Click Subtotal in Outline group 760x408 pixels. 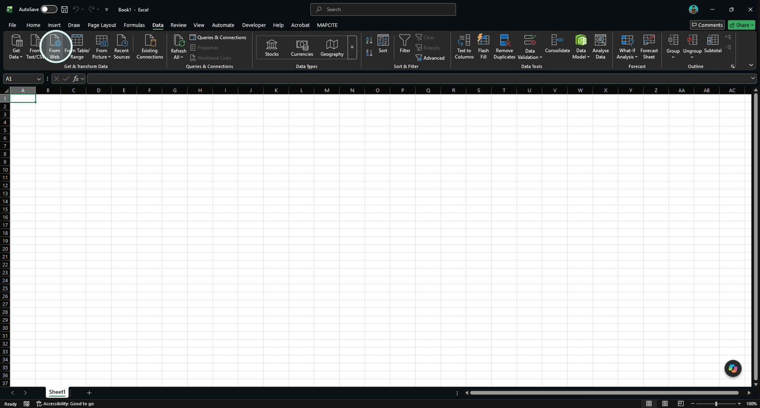click(x=712, y=44)
